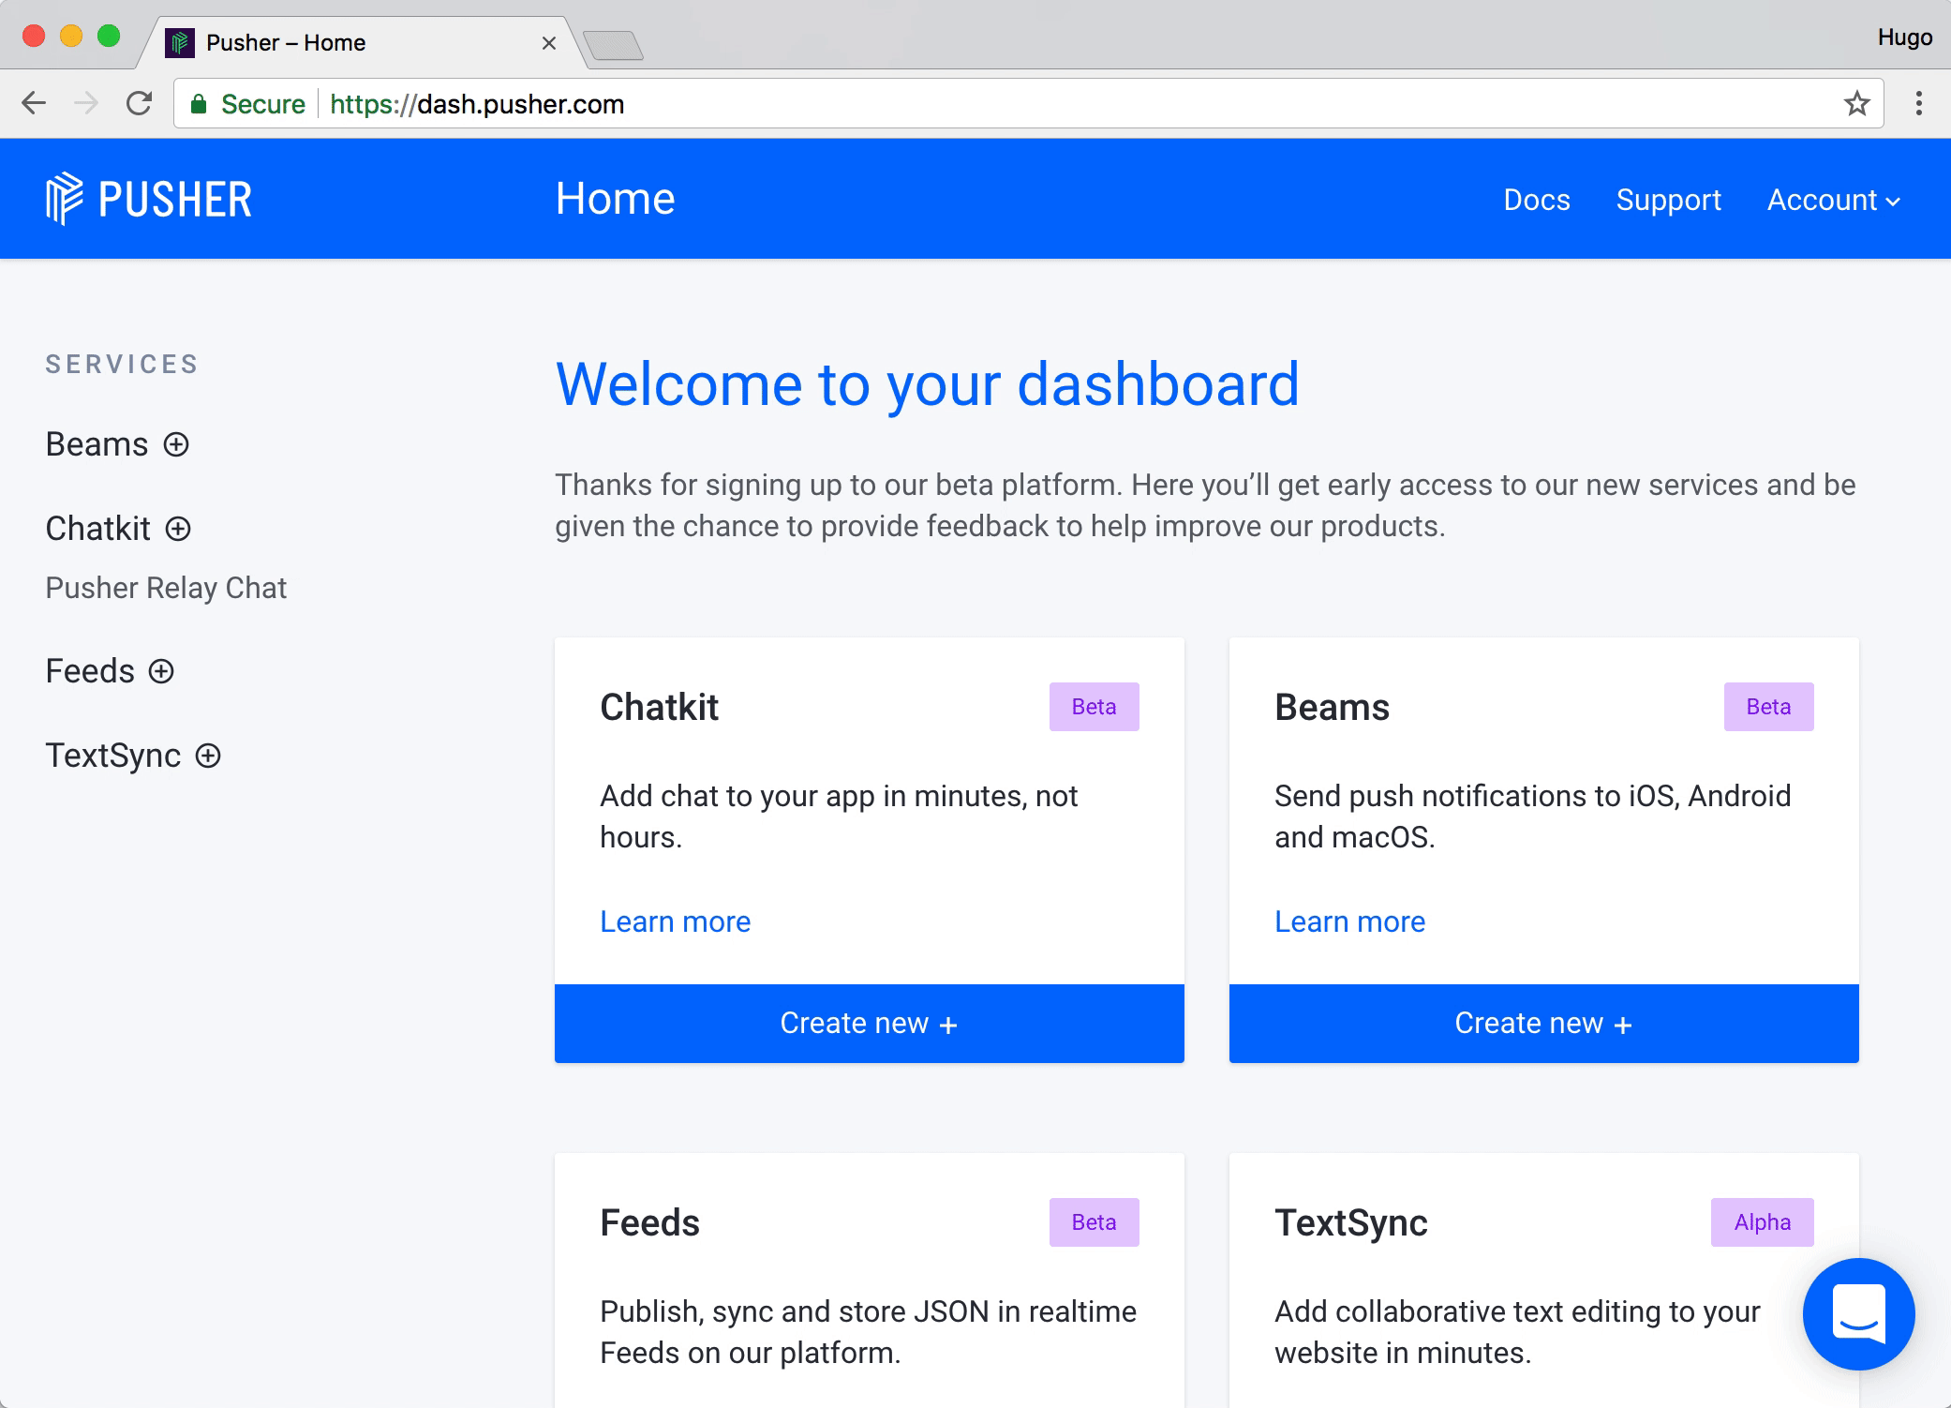This screenshot has width=1951, height=1408.
Task: Open Pusher Relay Chat instance in sidebar
Action: [x=166, y=588]
